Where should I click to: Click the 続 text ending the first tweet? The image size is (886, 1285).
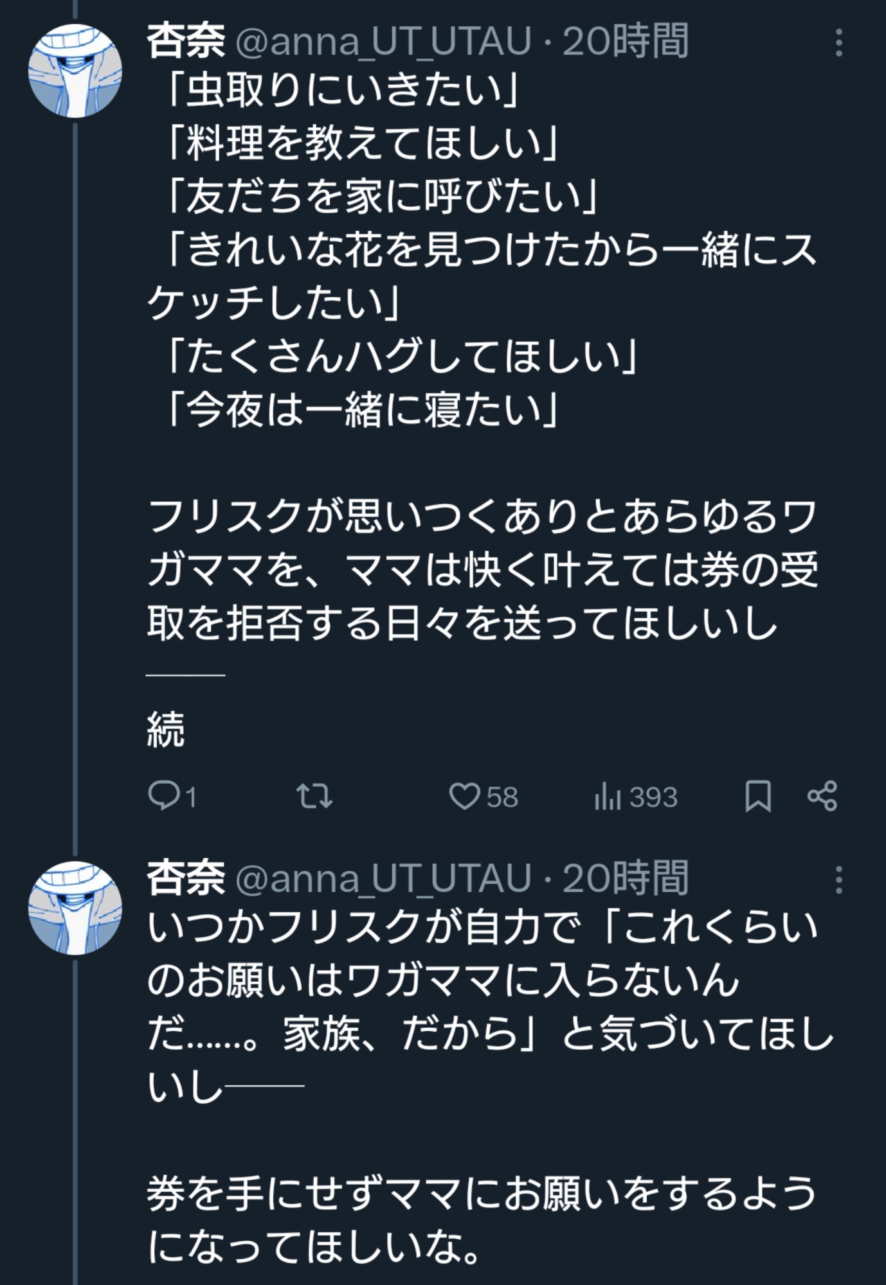pyautogui.click(x=167, y=730)
